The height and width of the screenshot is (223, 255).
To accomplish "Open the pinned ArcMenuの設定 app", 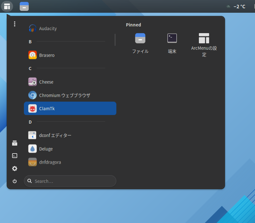I will [204, 45].
